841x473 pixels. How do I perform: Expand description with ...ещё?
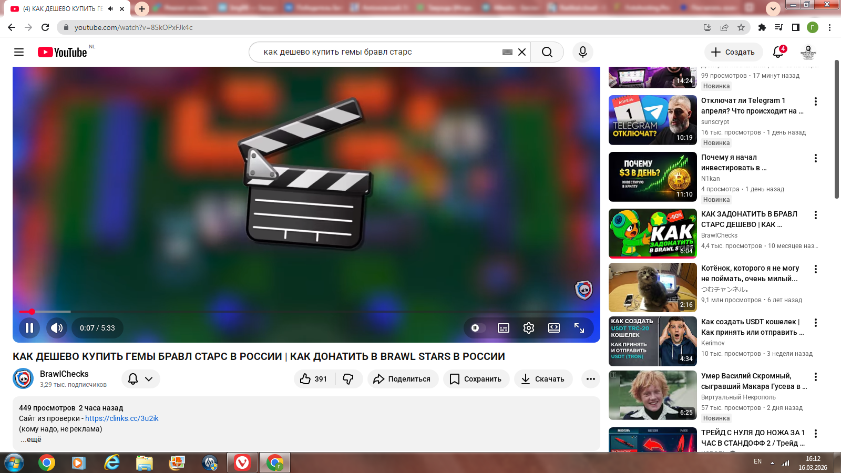(x=31, y=439)
